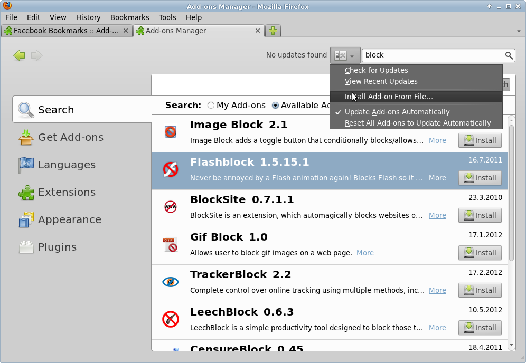Click the Flashblock date '16.7.2011'
Image resolution: width=526 pixels, height=363 pixels.
485,160
